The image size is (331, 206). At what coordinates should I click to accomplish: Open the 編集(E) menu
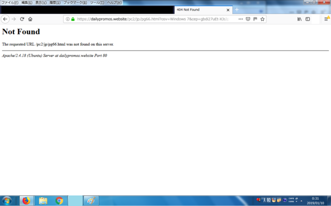(x=27, y=3)
